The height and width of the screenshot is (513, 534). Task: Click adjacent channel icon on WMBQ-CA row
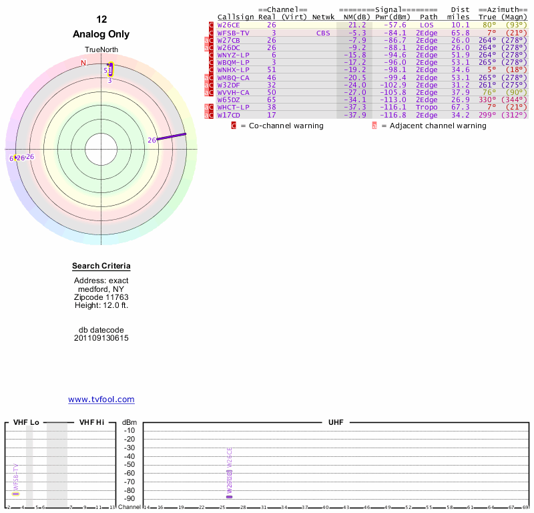pos(206,77)
